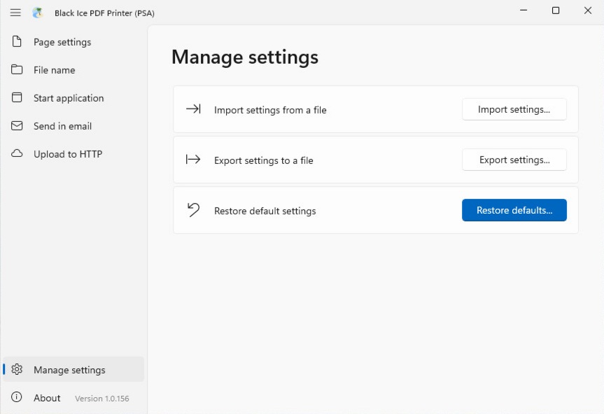Click the Export settings... button

(x=514, y=160)
